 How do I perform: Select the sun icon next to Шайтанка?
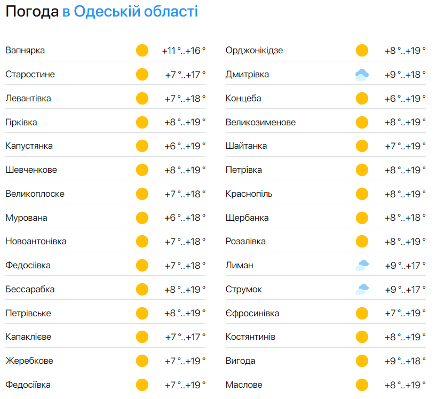coord(362,146)
